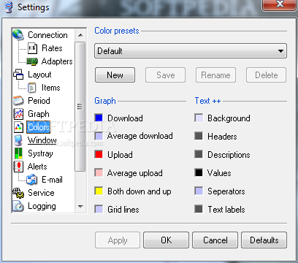Screen dimensions: 298x263
Task: Click the Rates KB icon
Action: pyautogui.click(x=32, y=48)
